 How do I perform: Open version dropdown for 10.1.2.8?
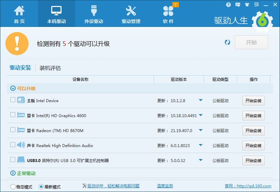pyautogui.click(x=201, y=100)
